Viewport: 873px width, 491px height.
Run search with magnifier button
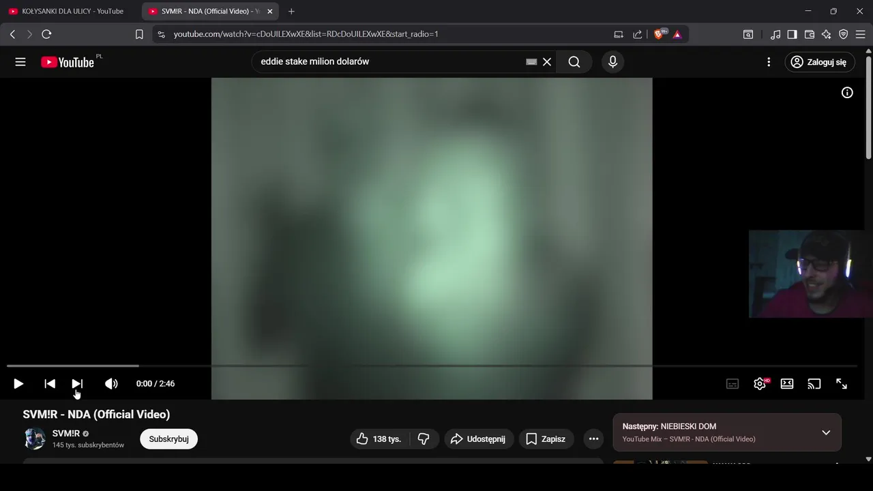574,62
